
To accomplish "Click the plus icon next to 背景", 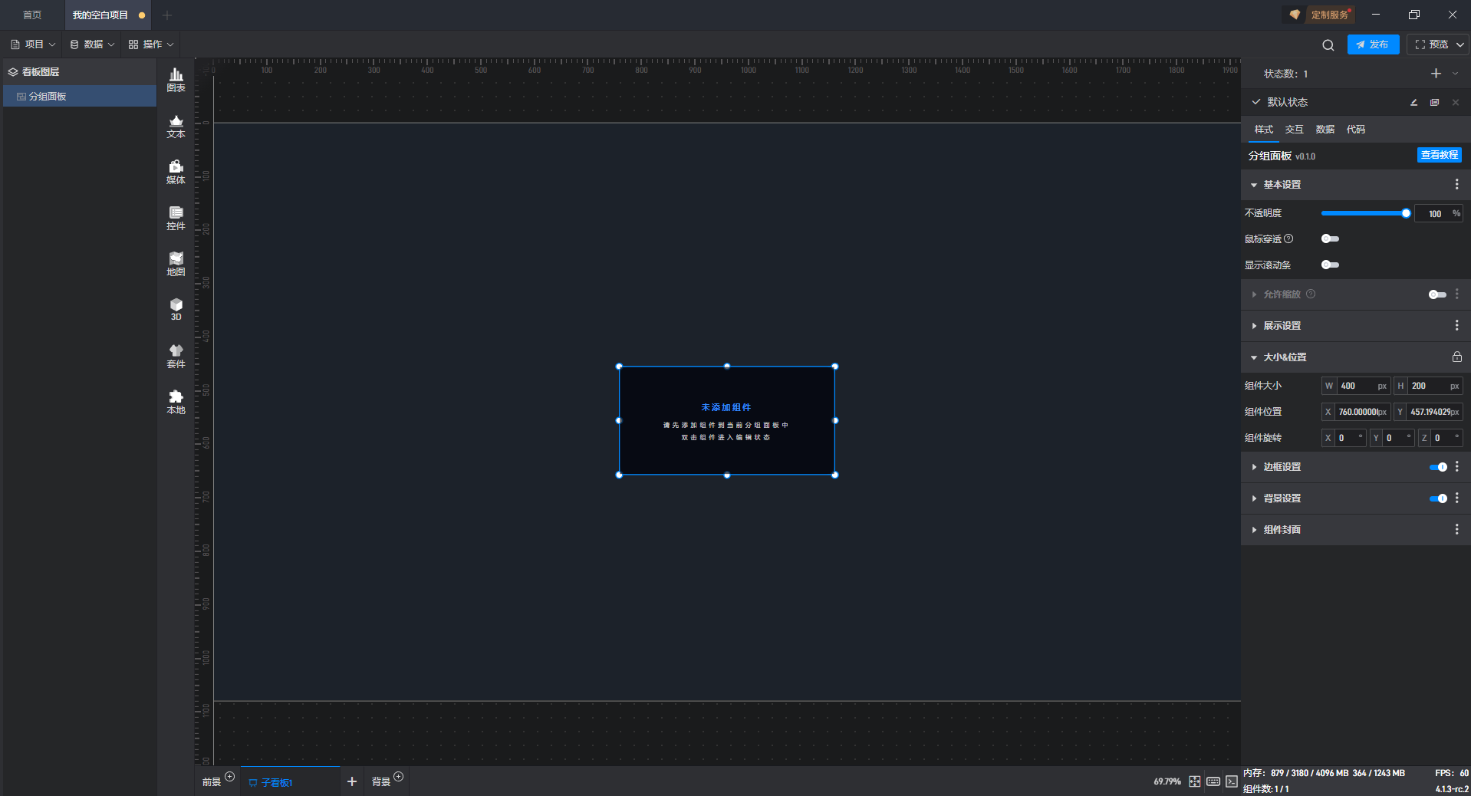I will 398,777.
